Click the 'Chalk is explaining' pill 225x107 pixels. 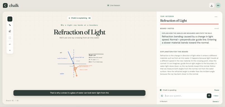[79, 18]
